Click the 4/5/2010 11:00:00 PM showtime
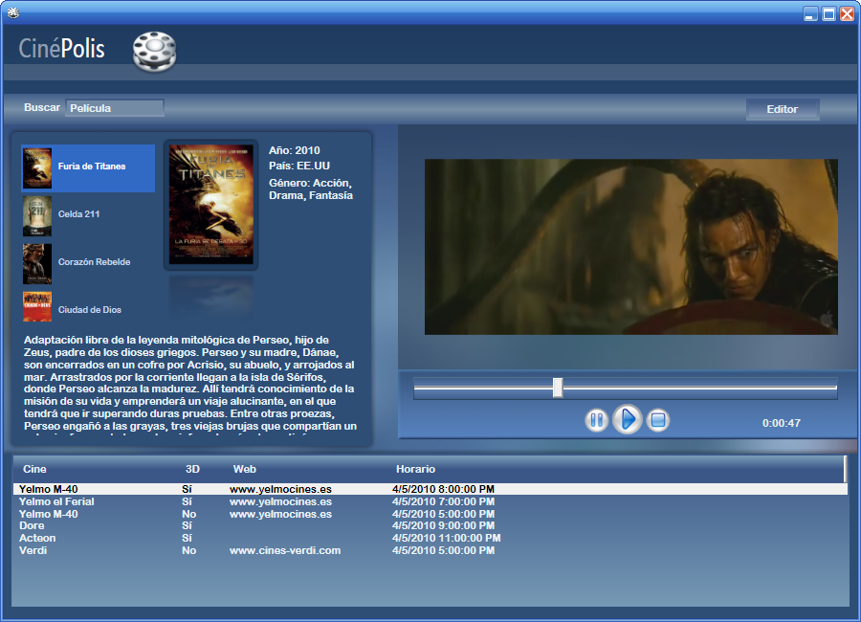 click(447, 538)
